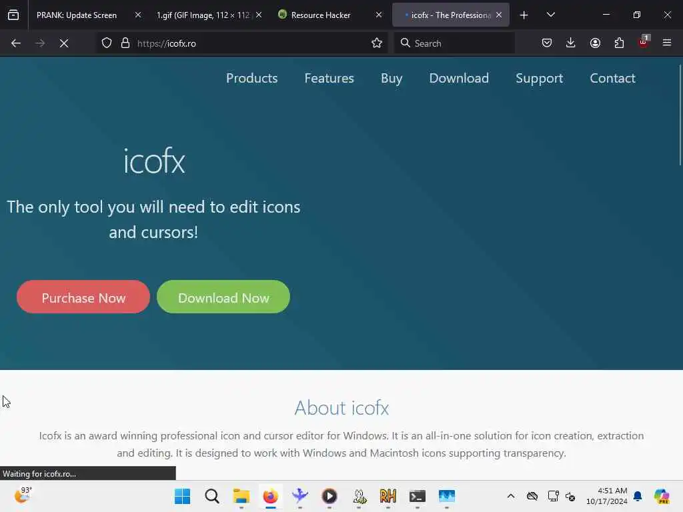The image size is (683, 512).
Task: Close the PRANK: Update Screen tab
Action: click(x=138, y=15)
